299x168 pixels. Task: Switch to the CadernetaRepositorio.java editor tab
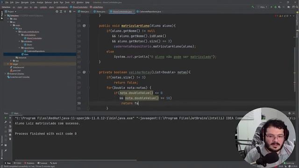pyautogui.click(x=149, y=12)
